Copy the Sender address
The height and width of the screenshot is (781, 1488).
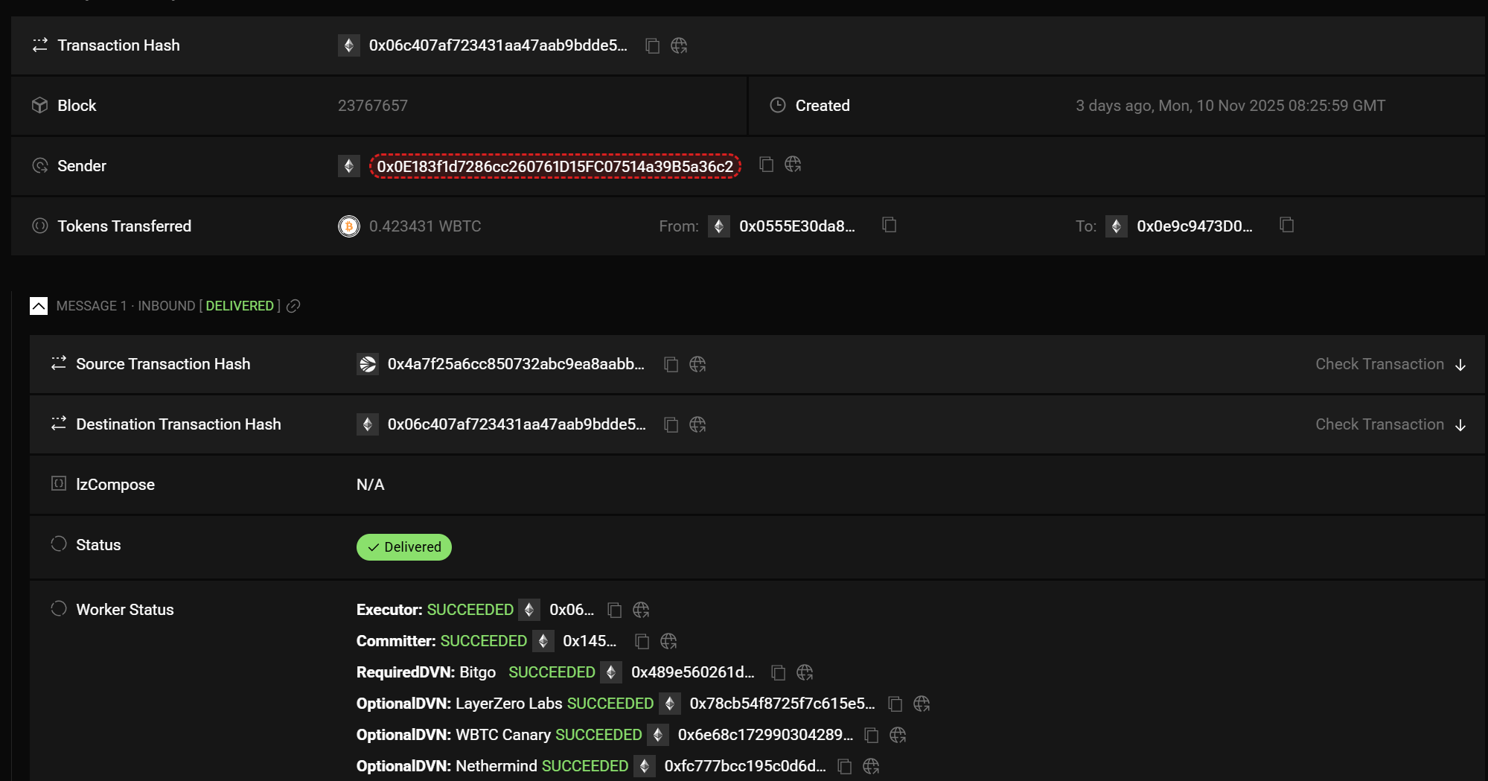tap(766, 165)
